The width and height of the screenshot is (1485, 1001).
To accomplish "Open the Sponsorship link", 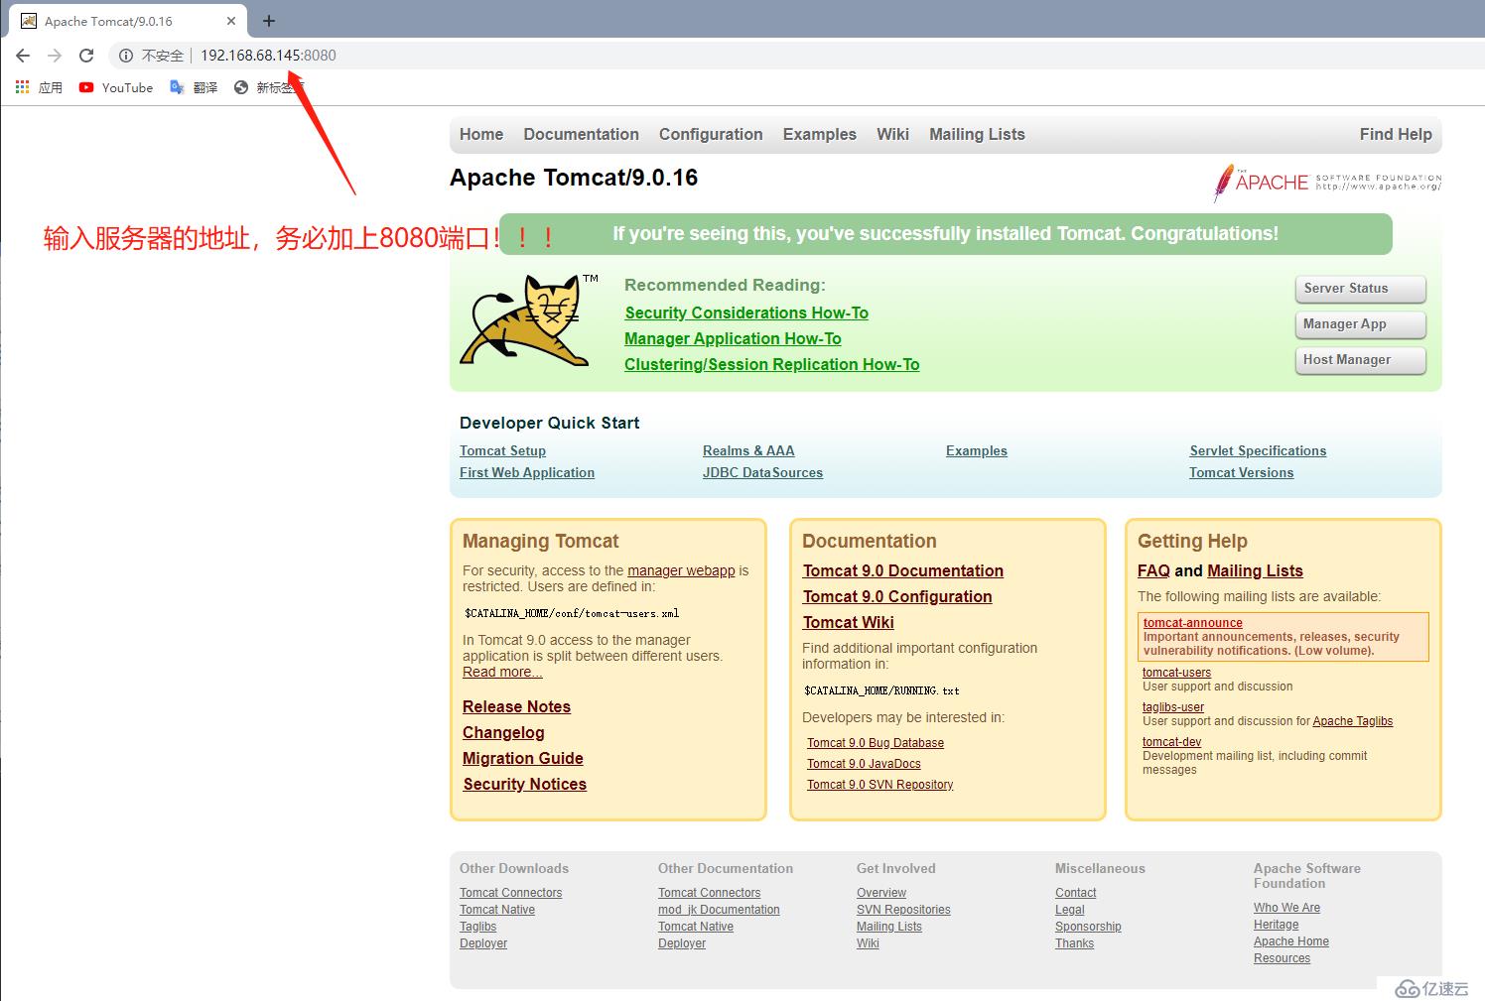I will click(1088, 927).
